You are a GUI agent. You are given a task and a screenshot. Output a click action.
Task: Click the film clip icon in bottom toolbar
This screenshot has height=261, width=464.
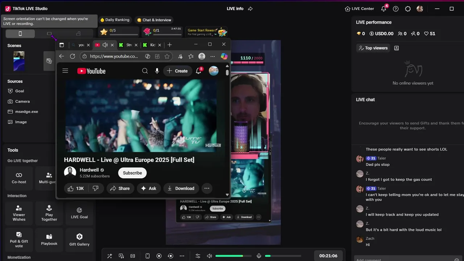click(133, 256)
